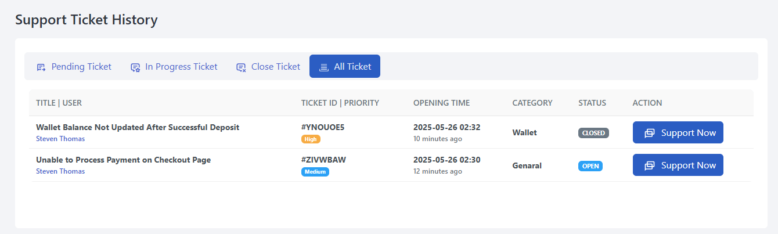This screenshot has height=234, width=778.
Task: Click the High priority badge
Action: [311, 139]
